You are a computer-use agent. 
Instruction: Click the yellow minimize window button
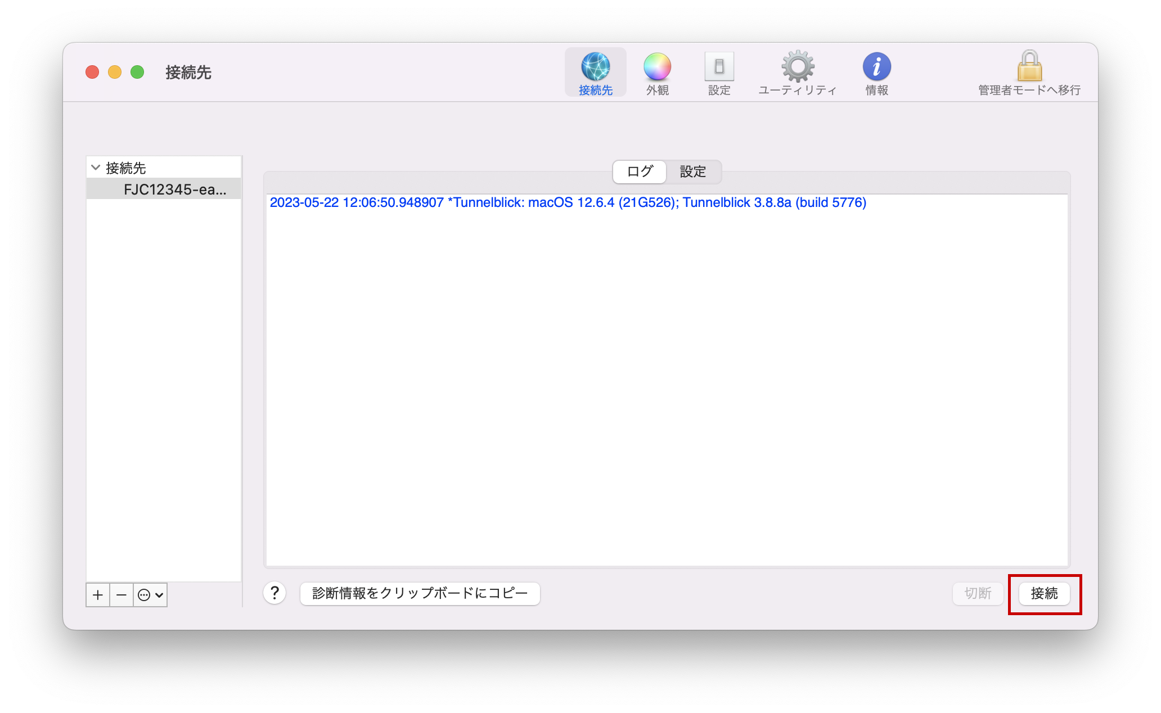coord(115,72)
